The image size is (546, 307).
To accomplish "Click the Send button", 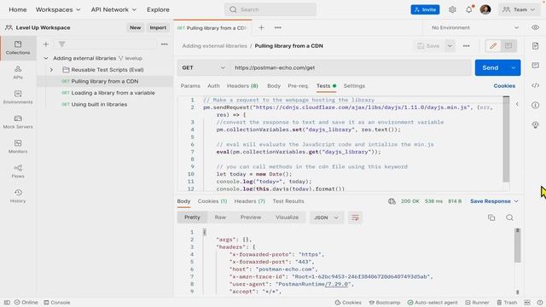I will [x=491, y=67].
